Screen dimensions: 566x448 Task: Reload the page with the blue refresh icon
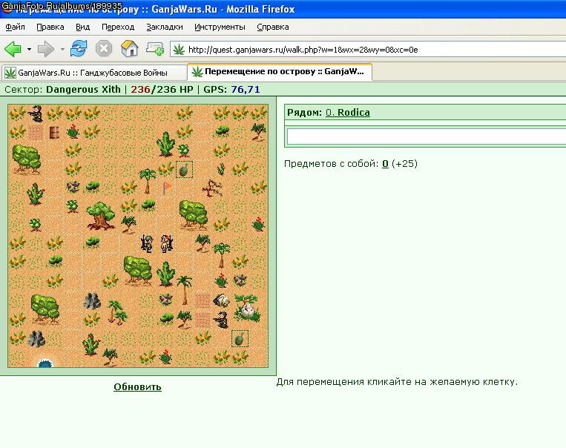79,49
